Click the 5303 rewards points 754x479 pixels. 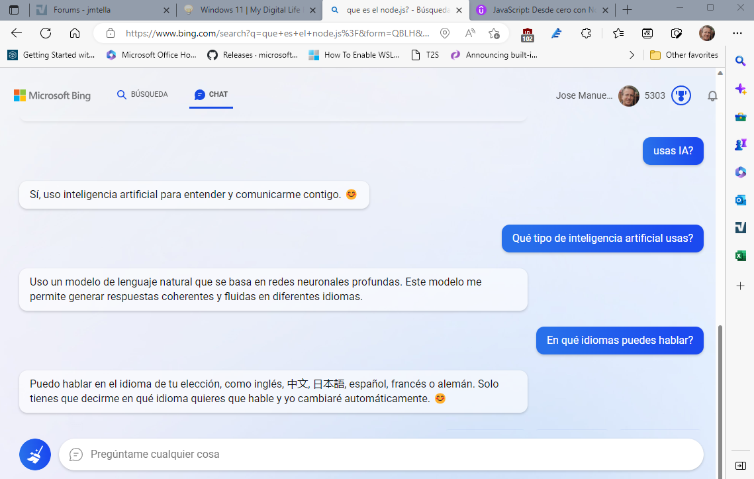click(x=655, y=96)
